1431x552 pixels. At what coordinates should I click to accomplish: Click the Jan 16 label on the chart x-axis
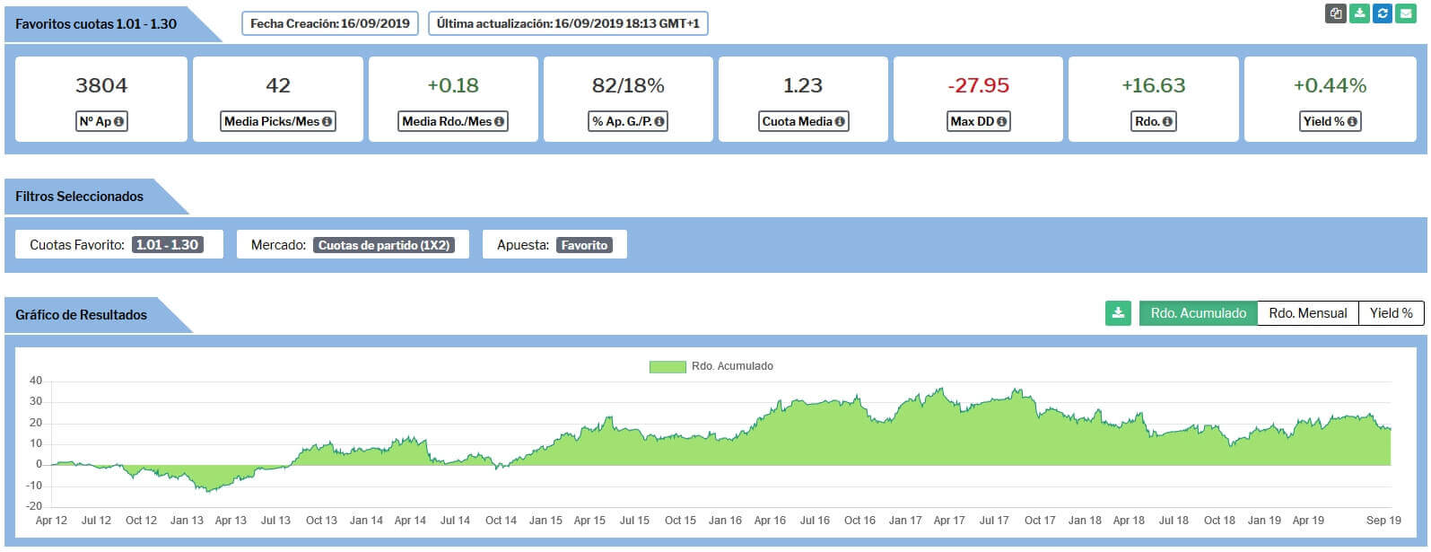click(x=725, y=521)
